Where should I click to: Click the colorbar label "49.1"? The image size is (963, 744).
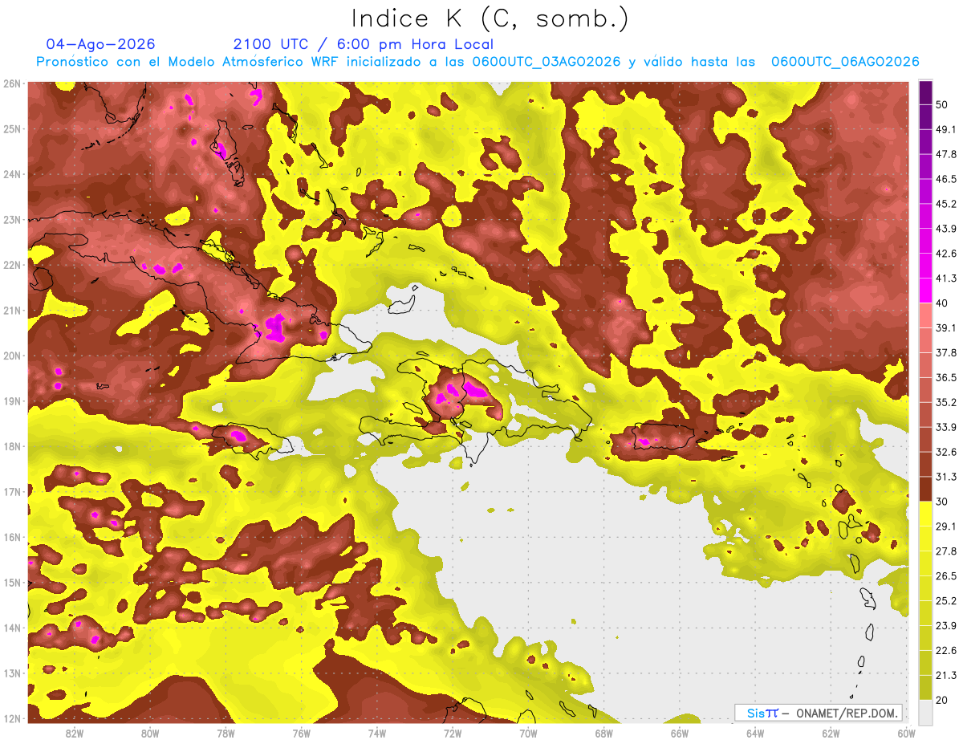point(946,129)
